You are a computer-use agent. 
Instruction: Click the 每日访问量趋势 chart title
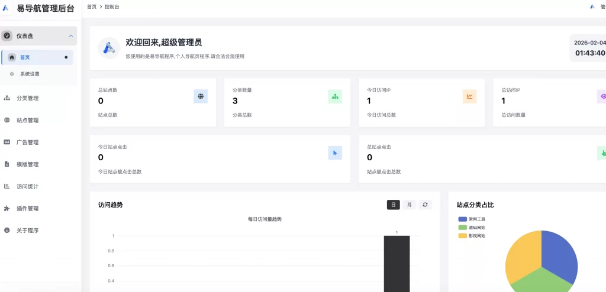tap(265, 219)
